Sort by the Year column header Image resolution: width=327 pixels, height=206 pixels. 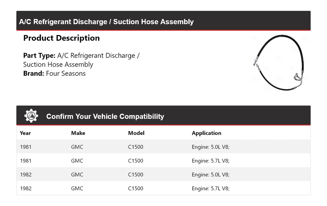(x=25, y=133)
